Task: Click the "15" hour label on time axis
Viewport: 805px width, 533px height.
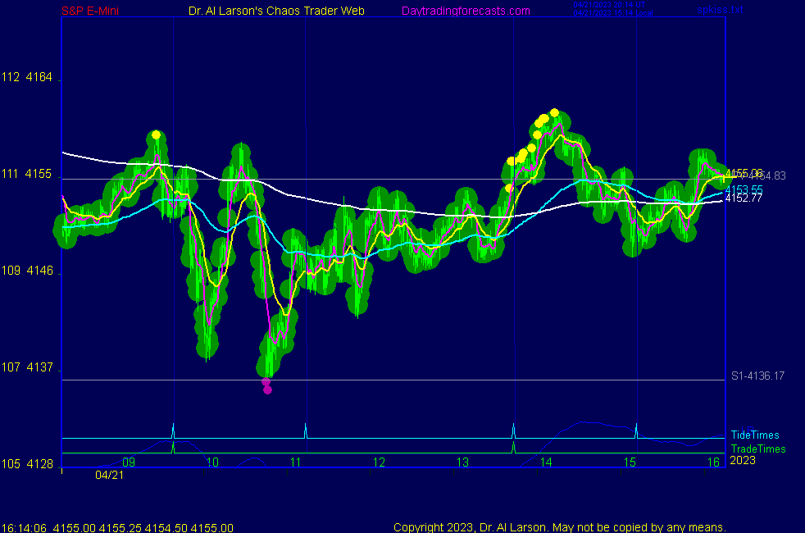Action: point(630,462)
